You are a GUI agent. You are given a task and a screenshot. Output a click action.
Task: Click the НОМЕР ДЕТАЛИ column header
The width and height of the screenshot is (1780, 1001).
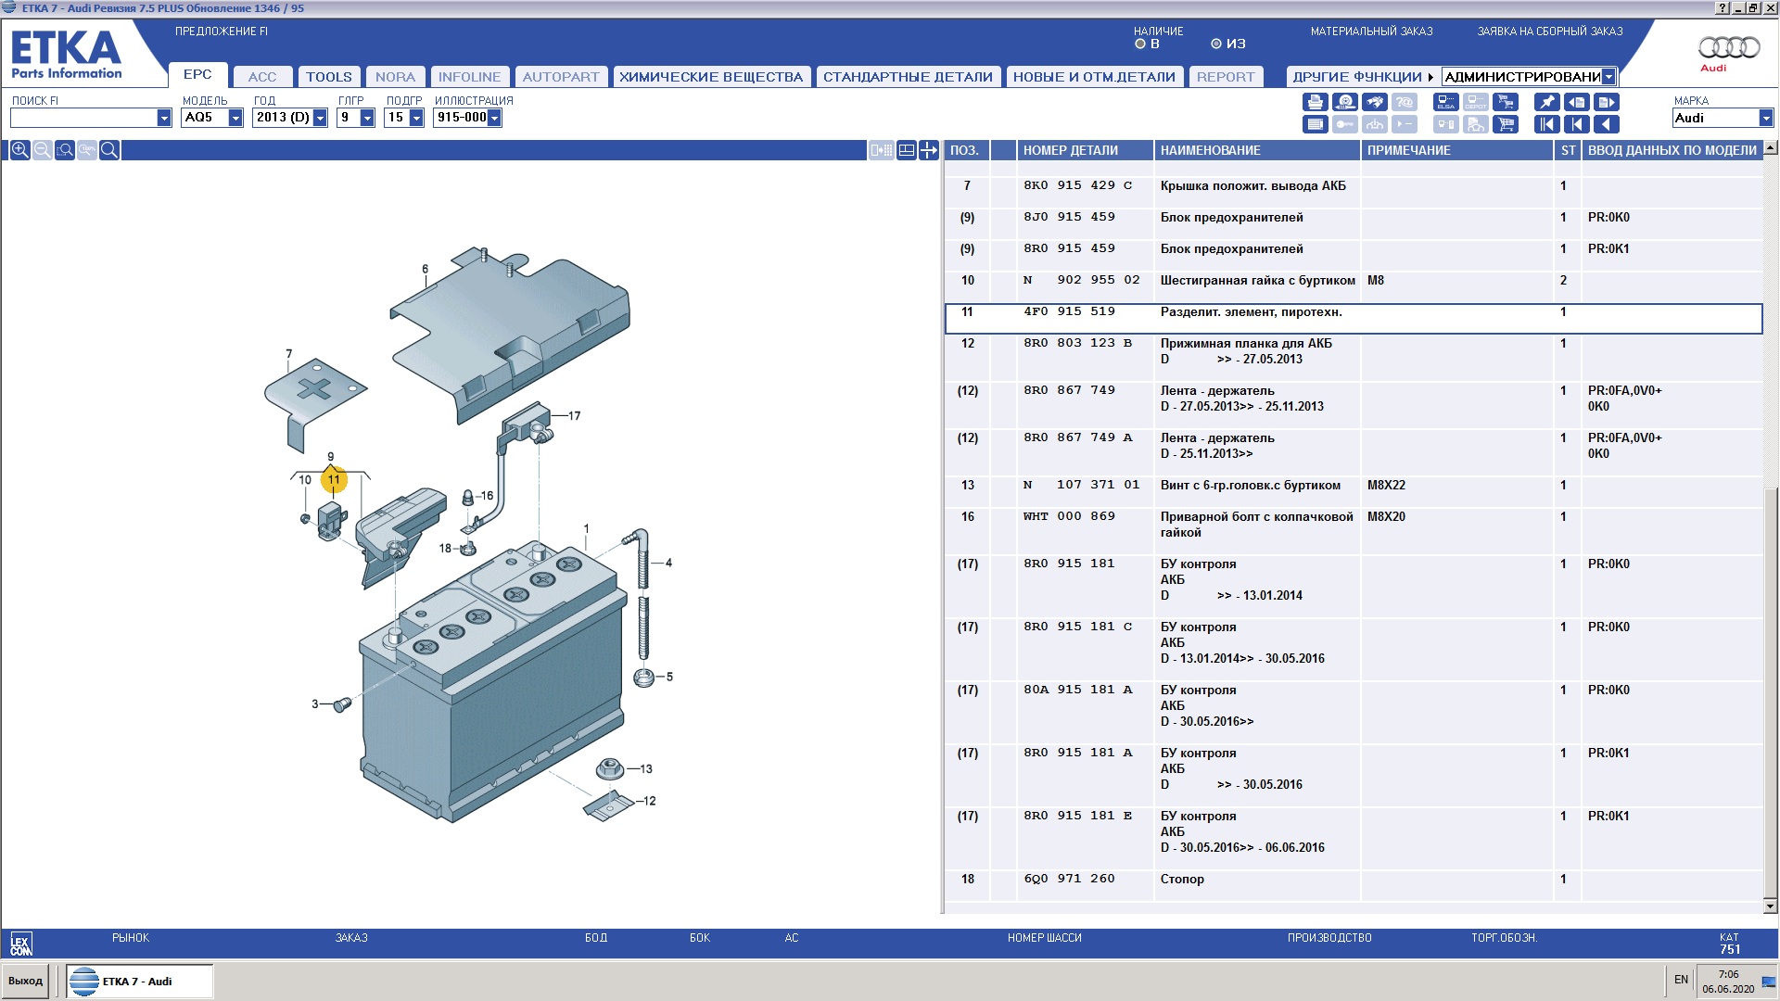tap(1086, 150)
